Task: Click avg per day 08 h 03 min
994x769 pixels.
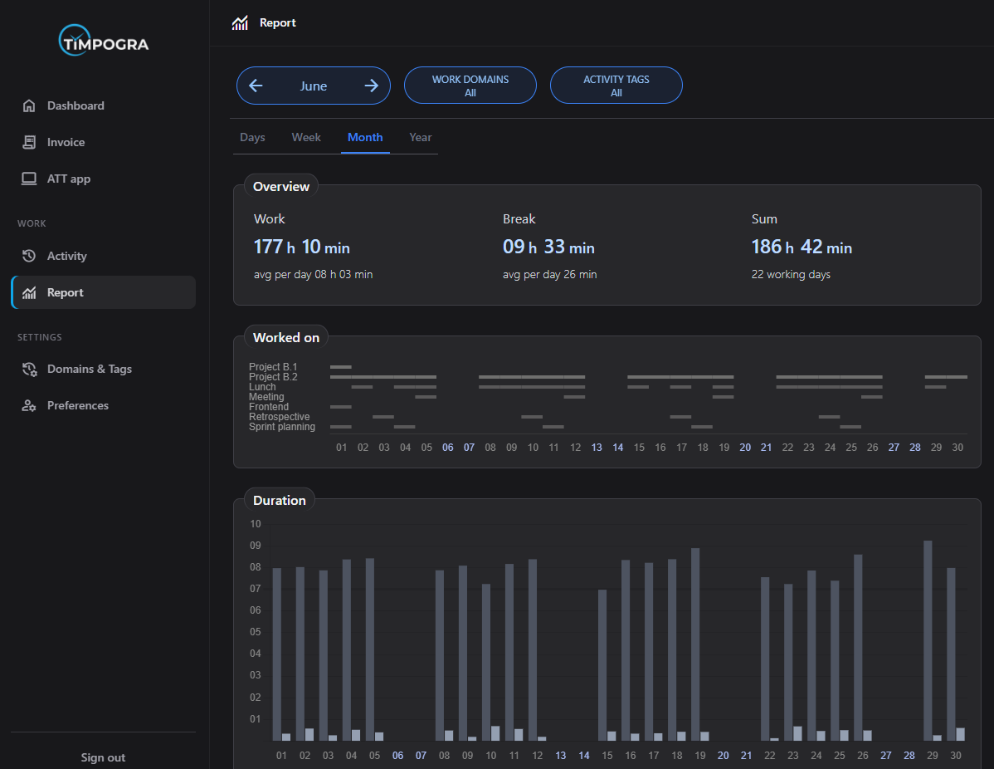Action: pos(313,274)
